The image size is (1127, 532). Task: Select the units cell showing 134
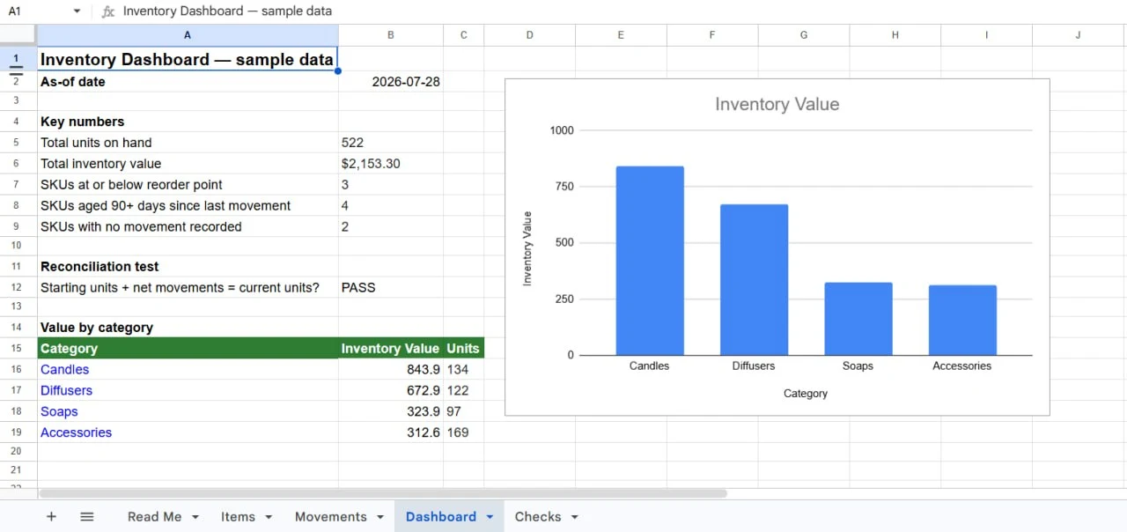(464, 370)
